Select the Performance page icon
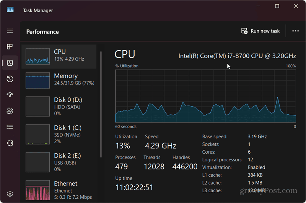Viewport: 306px width, 203px height. click(10, 63)
